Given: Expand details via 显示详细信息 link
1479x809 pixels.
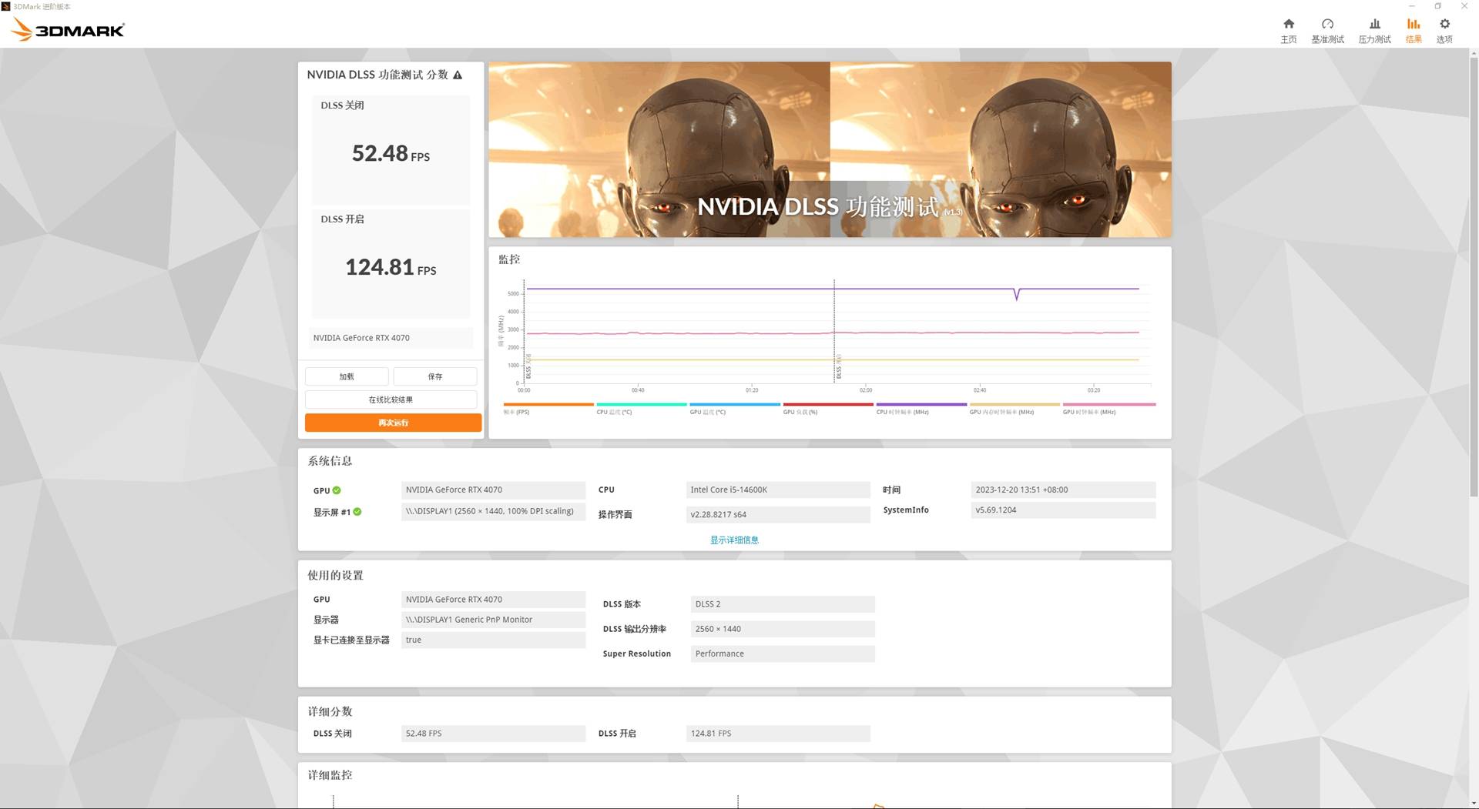Looking at the screenshot, I should [733, 540].
